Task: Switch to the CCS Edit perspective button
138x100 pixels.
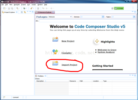Action: click(x=119, y=8)
